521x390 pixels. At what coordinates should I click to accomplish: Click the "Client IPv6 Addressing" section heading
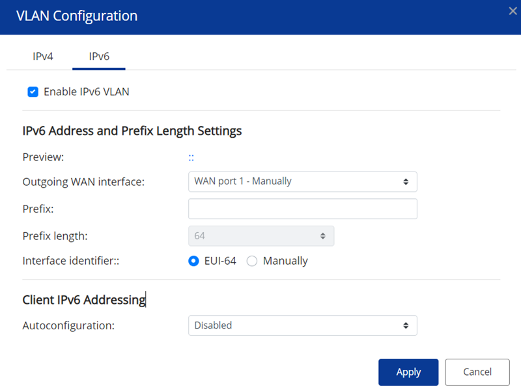(x=84, y=300)
